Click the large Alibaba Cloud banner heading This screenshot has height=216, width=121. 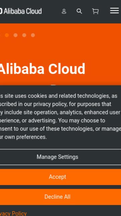pyautogui.click(x=42, y=69)
